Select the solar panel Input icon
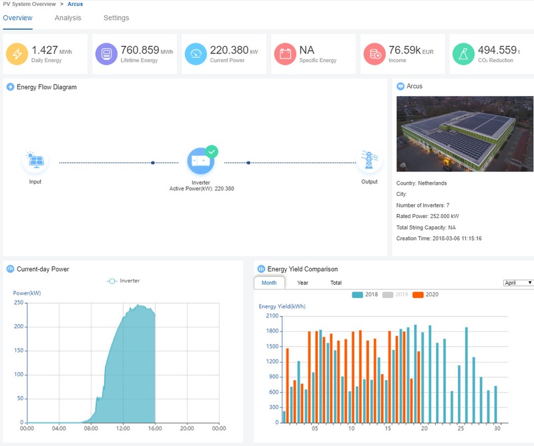 [35, 161]
